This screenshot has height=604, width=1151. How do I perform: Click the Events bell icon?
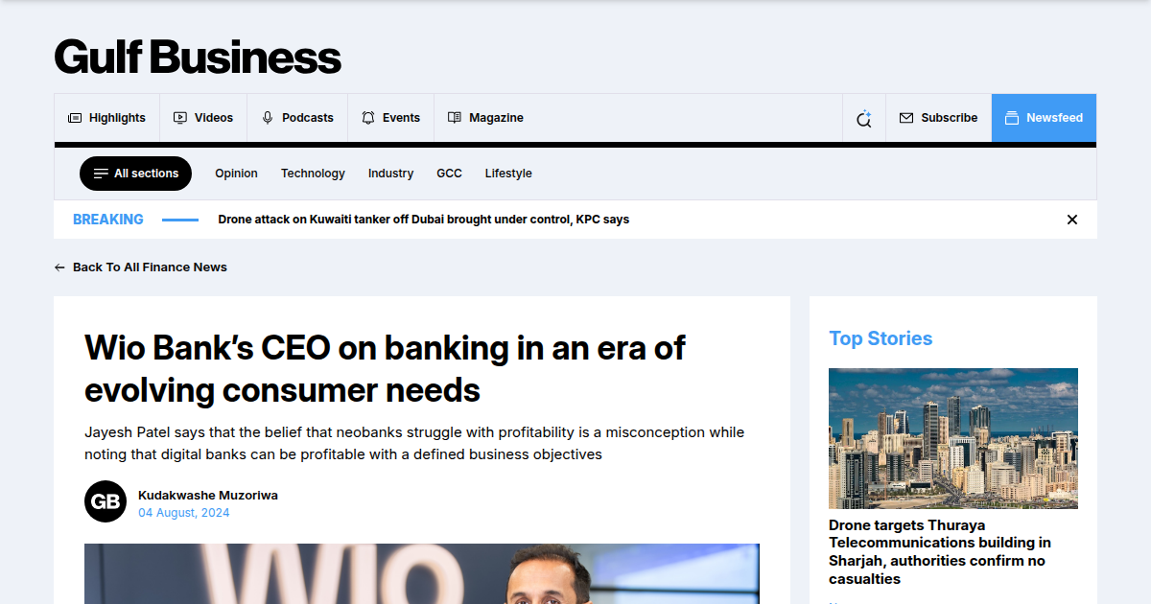pos(367,117)
